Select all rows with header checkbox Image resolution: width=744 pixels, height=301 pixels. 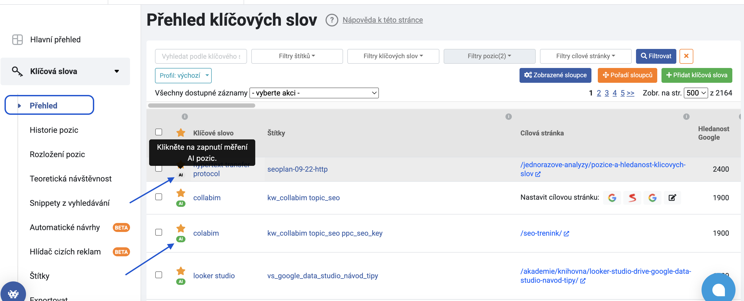tap(159, 132)
